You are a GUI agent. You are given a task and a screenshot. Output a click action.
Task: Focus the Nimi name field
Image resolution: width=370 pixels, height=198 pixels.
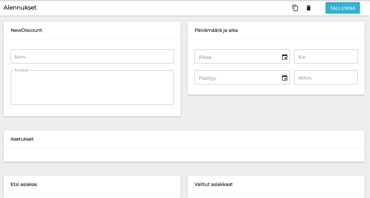(x=92, y=57)
